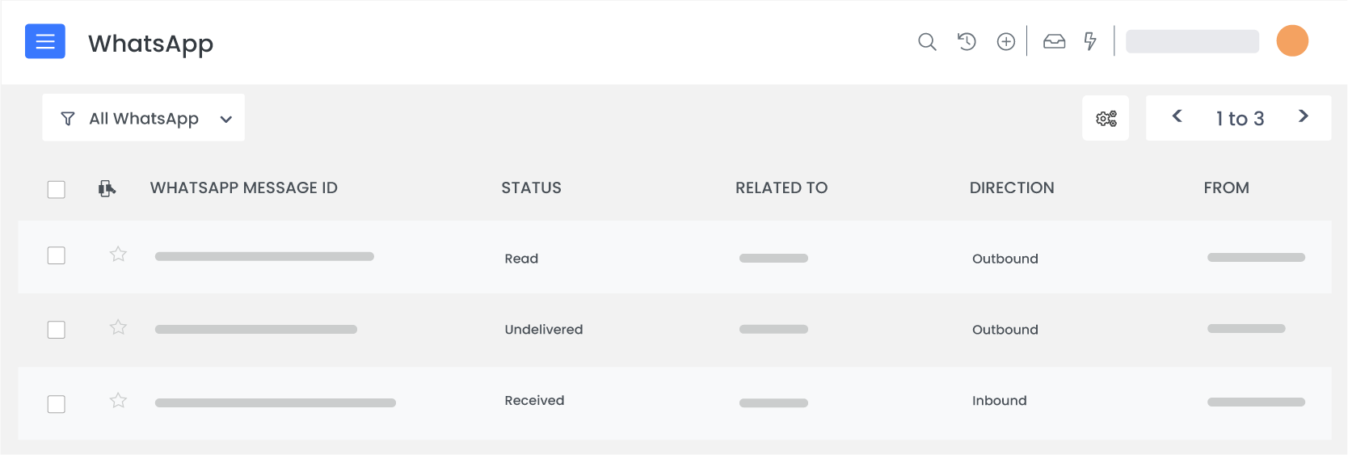Open the Undelivered message ID link
Screen dimensions: 1348x455
tap(256, 330)
